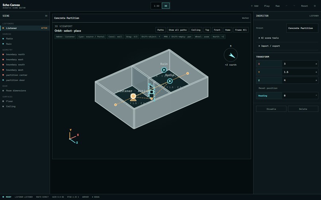Click the X position input field
The image size is (321, 200).
click(300, 64)
